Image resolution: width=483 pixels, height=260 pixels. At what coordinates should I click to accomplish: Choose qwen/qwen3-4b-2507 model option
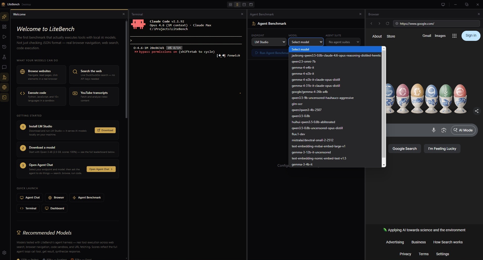pos(335,110)
